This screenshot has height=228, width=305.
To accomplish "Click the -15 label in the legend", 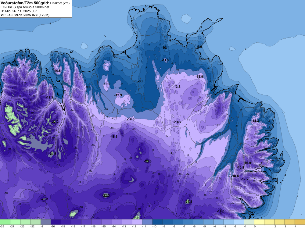I will [x=103, y=226].
